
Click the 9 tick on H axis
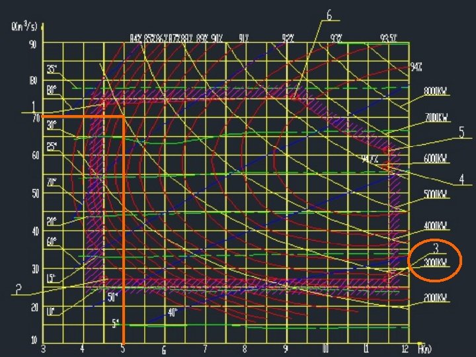point(286,349)
